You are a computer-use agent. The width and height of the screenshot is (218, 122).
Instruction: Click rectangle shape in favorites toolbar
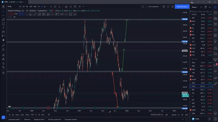tap(71, 14)
